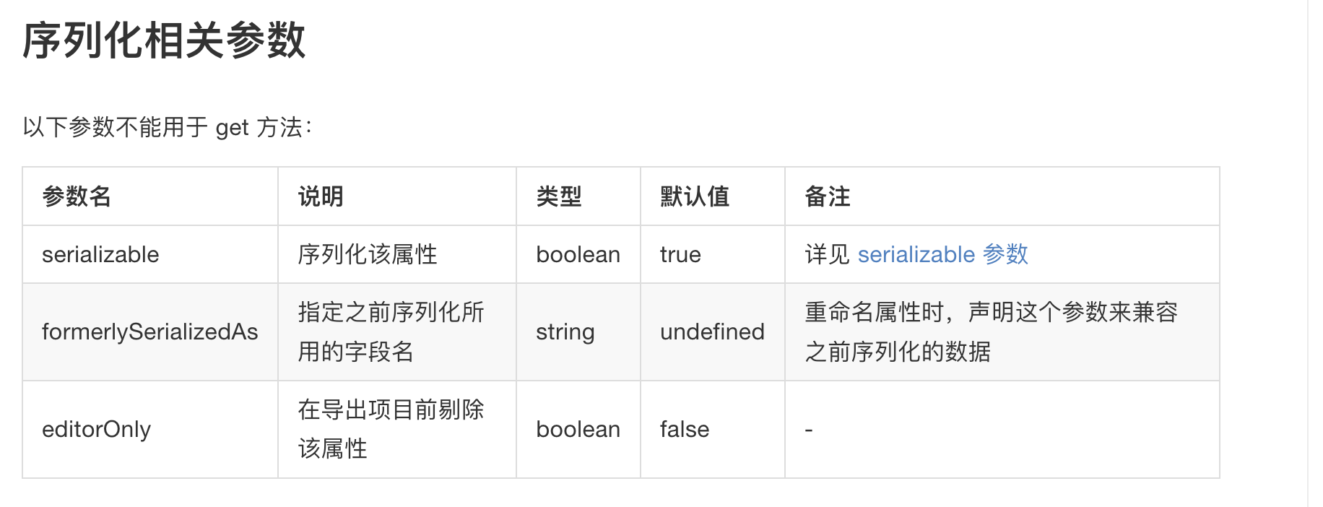Open the "serializable 参数" link

pyautogui.click(x=942, y=254)
